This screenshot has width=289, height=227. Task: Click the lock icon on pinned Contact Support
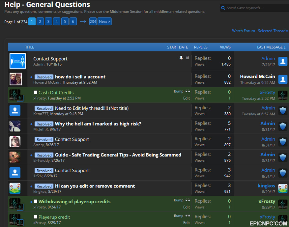188,58
